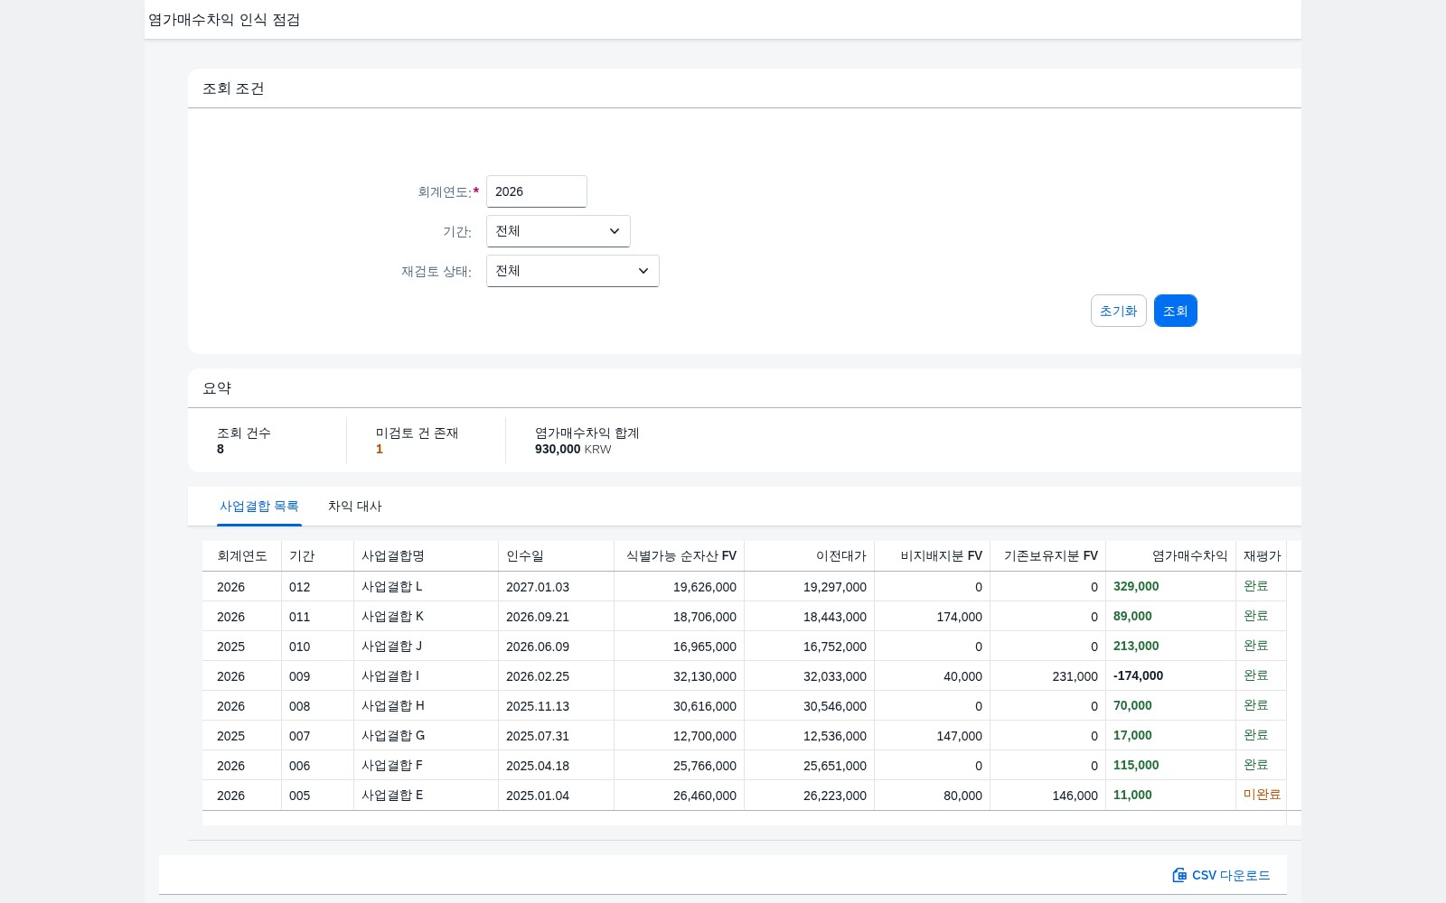
Task: Click the 요약 panel title
Action: 217,388
